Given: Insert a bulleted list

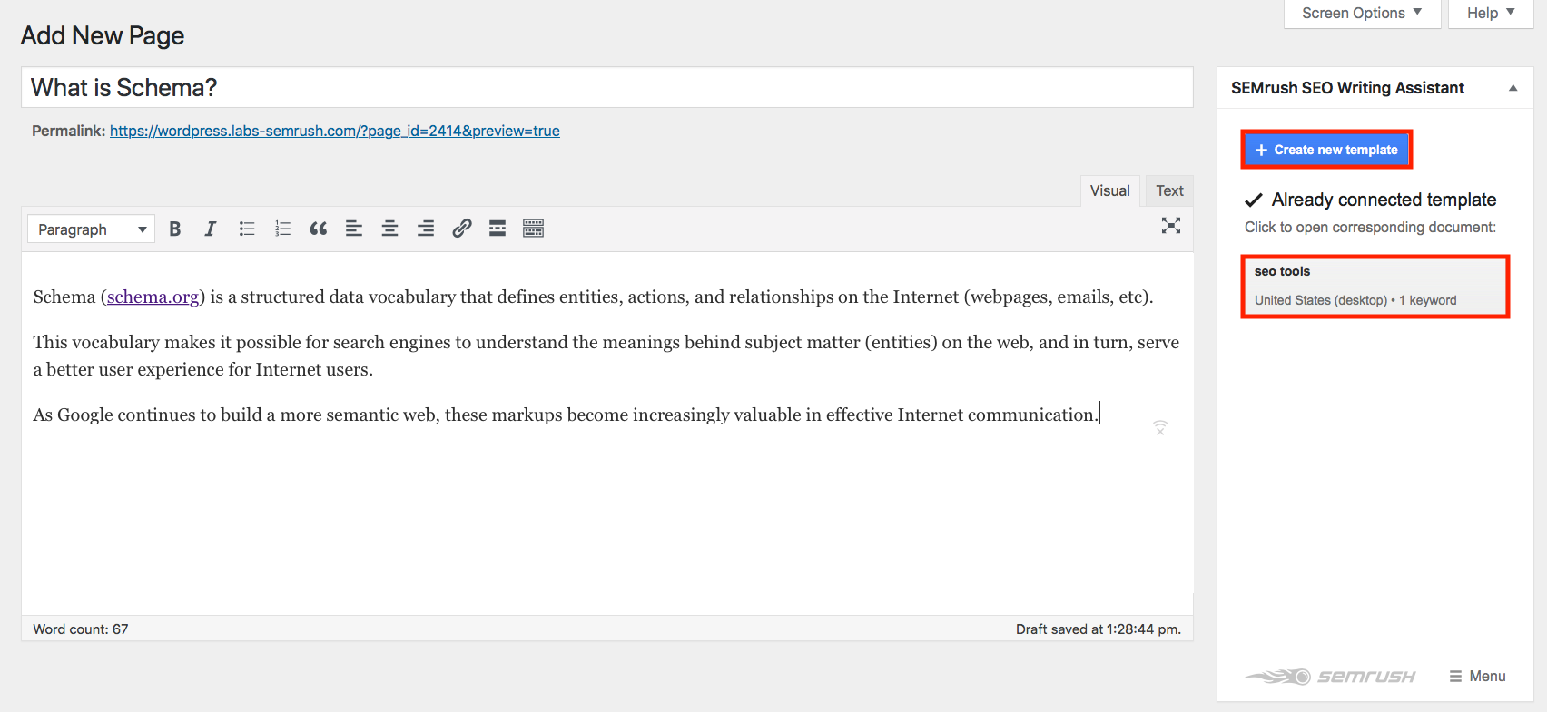Looking at the screenshot, I should pos(247,229).
